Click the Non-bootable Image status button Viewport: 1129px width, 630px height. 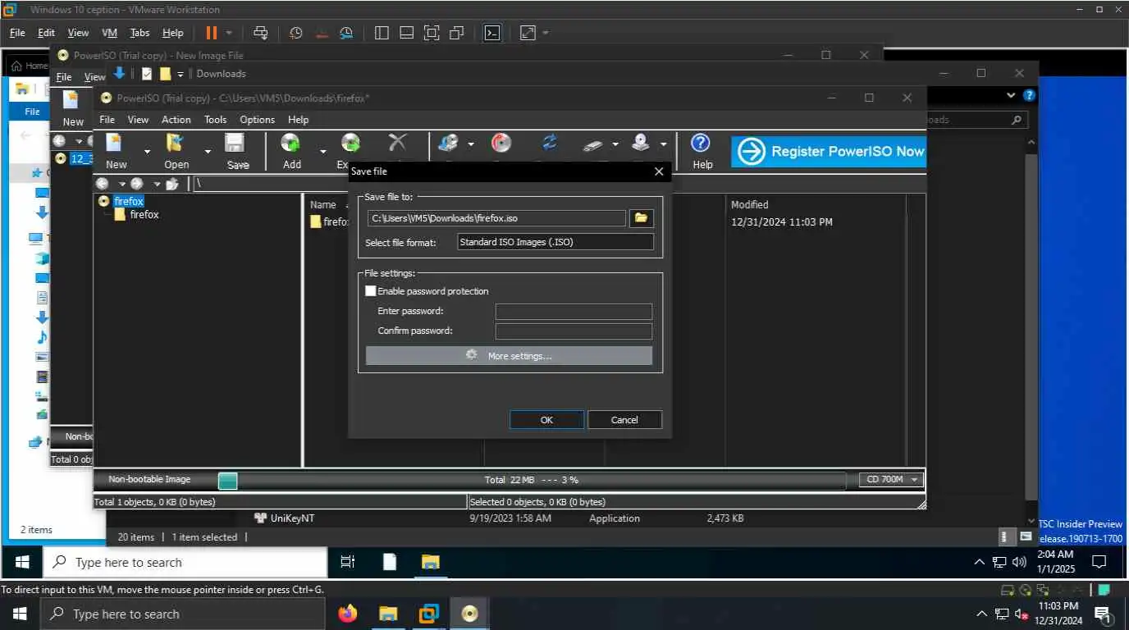149,480
